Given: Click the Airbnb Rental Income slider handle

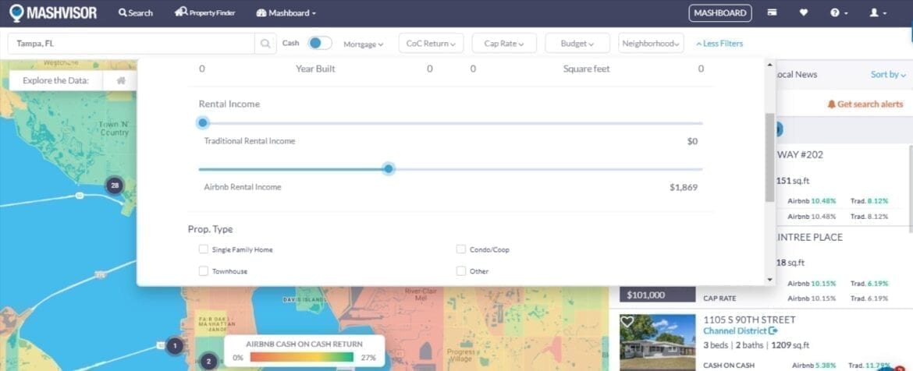Looking at the screenshot, I should point(389,169).
